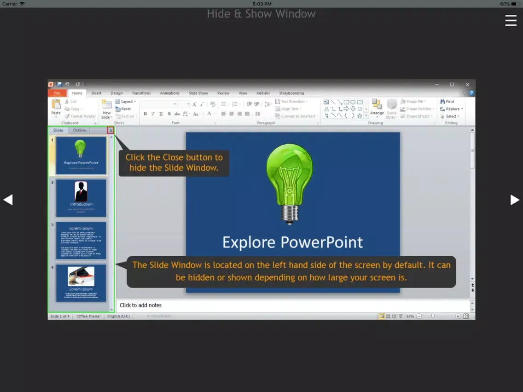Select the Format Painter tool
523x392 pixels.
80,116
